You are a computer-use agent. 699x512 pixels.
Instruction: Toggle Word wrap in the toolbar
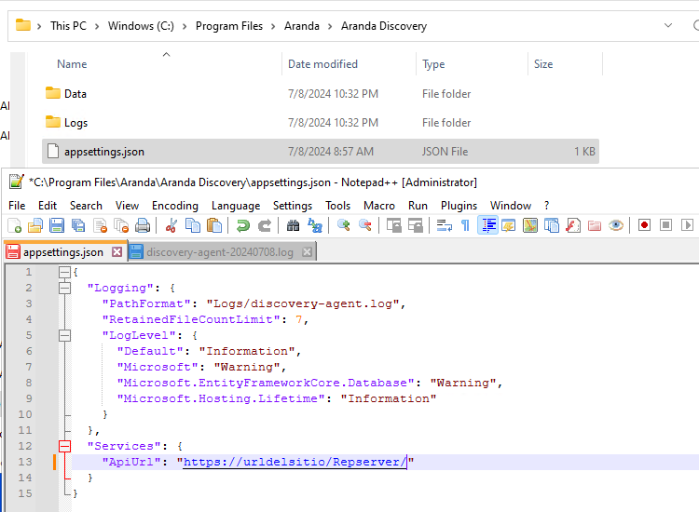tap(445, 225)
